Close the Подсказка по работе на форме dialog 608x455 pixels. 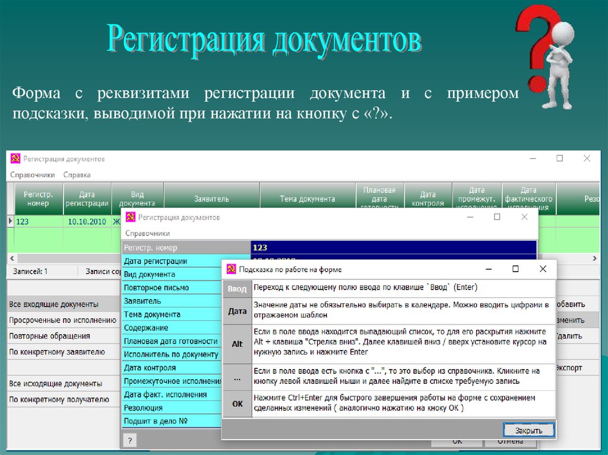click(x=543, y=269)
